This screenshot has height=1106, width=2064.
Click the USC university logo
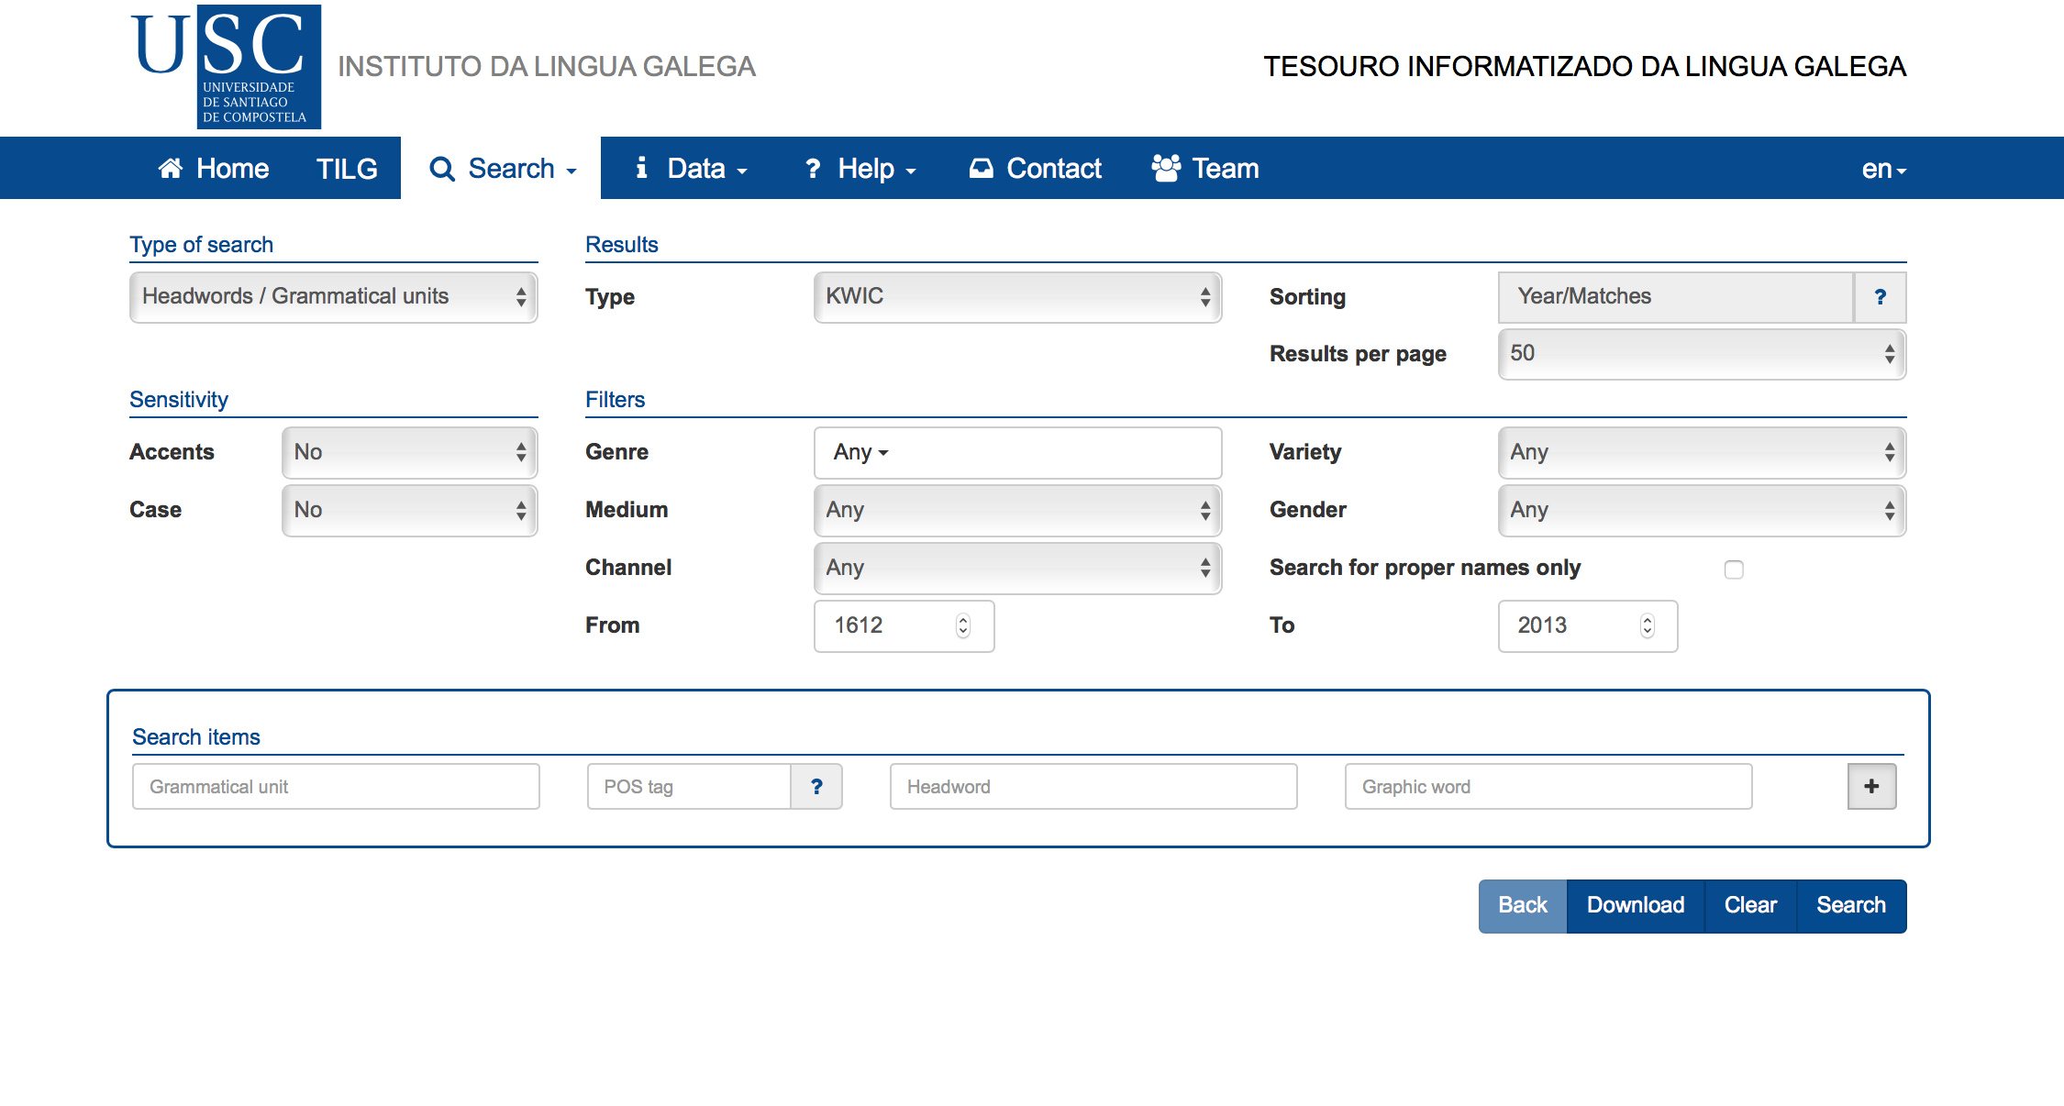(226, 66)
